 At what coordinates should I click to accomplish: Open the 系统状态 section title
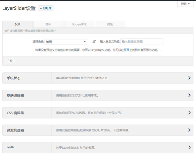point(14,78)
